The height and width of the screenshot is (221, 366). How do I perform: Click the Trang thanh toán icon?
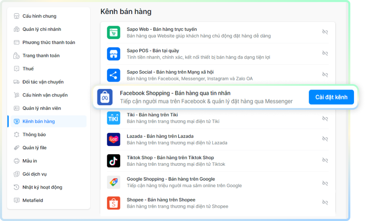pos(16,56)
